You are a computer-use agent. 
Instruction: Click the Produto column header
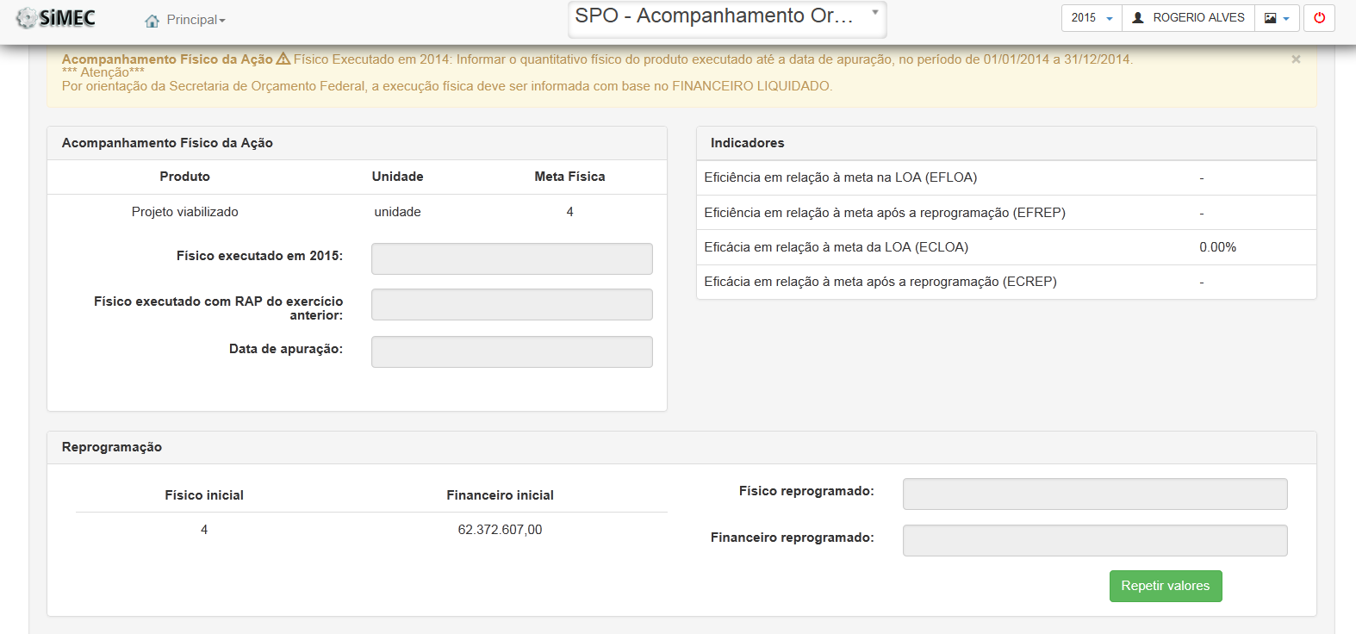(184, 177)
